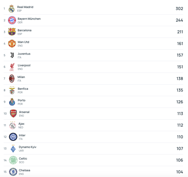This screenshot has width=188, height=177.
Task: Click the Celtic club crest
Action: pyautogui.click(x=13, y=160)
